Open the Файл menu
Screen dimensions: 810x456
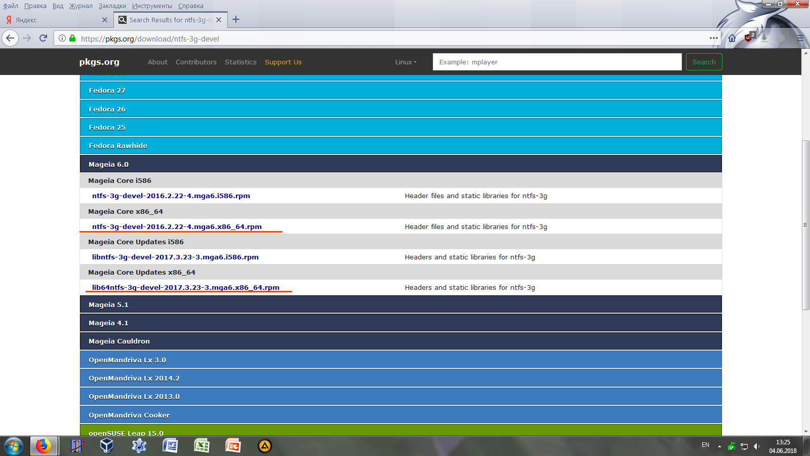[11, 6]
